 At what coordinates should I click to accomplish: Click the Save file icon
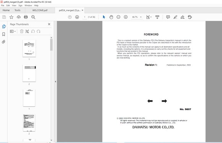[x=4, y=17]
